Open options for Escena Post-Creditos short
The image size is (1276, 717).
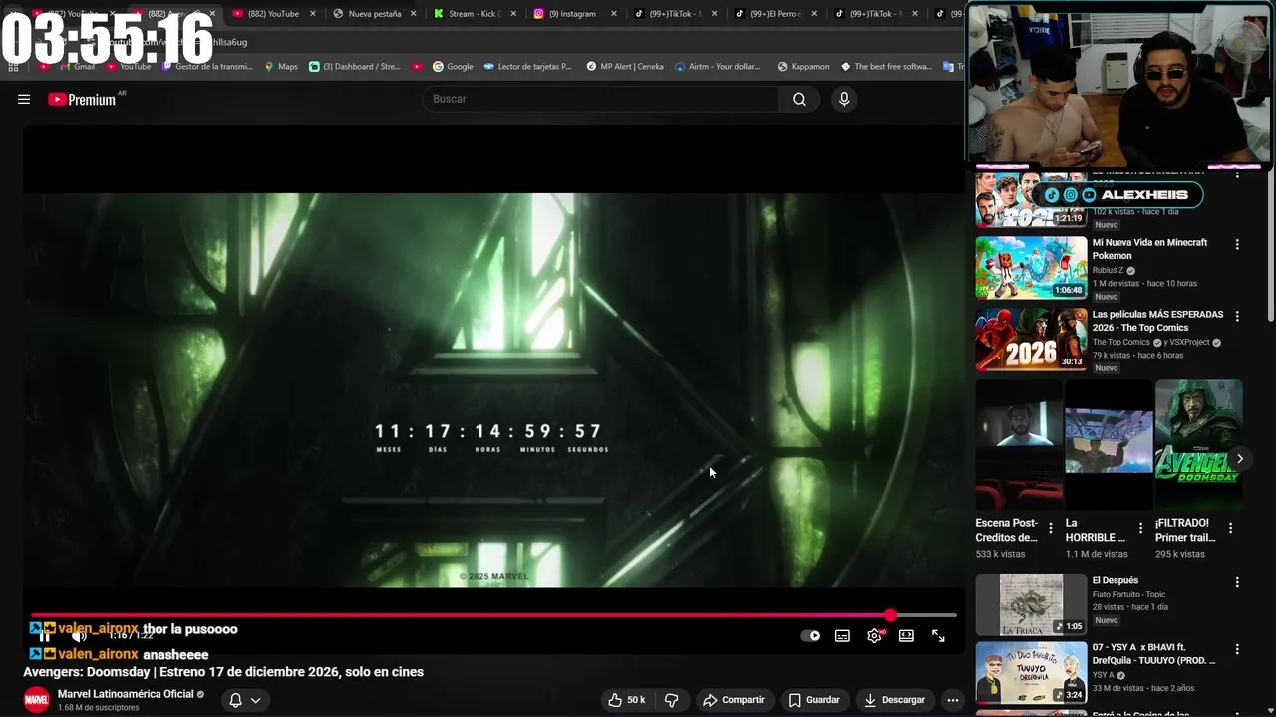(x=1051, y=528)
